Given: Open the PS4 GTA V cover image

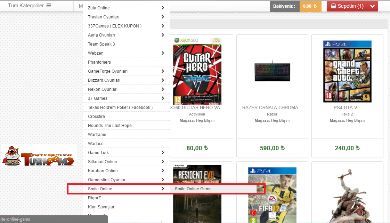Looking at the screenshot, I should [x=347, y=71].
